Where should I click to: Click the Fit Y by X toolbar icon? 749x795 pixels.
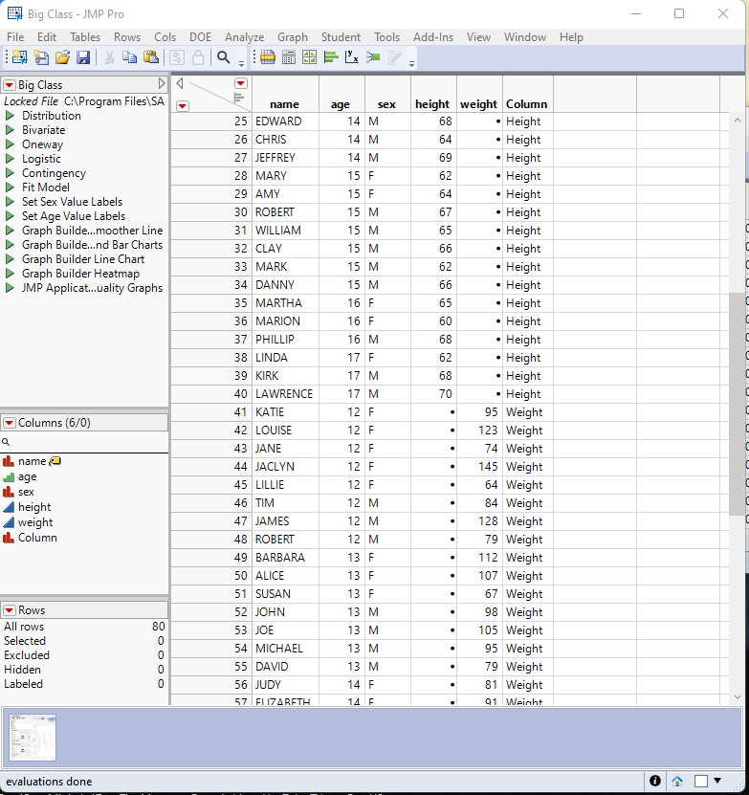(351, 58)
